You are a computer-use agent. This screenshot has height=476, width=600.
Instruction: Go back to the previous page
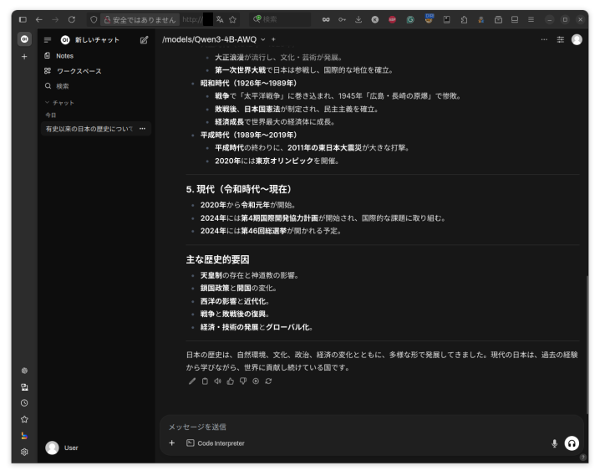[x=39, y=19]
